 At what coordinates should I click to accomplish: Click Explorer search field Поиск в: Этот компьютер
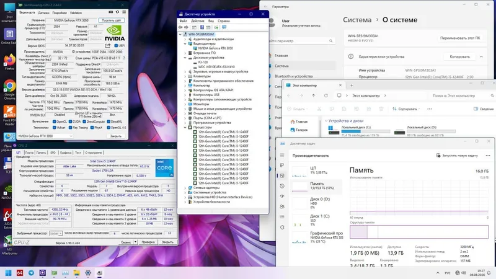click(x=462, y=95)
